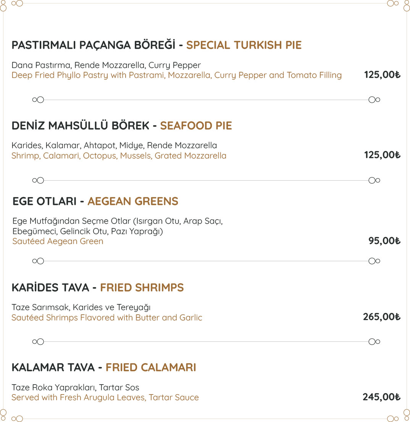Click the Aegean Greens heading
The width and height of the screenshot is (410, 422).
tap(133, 201)
